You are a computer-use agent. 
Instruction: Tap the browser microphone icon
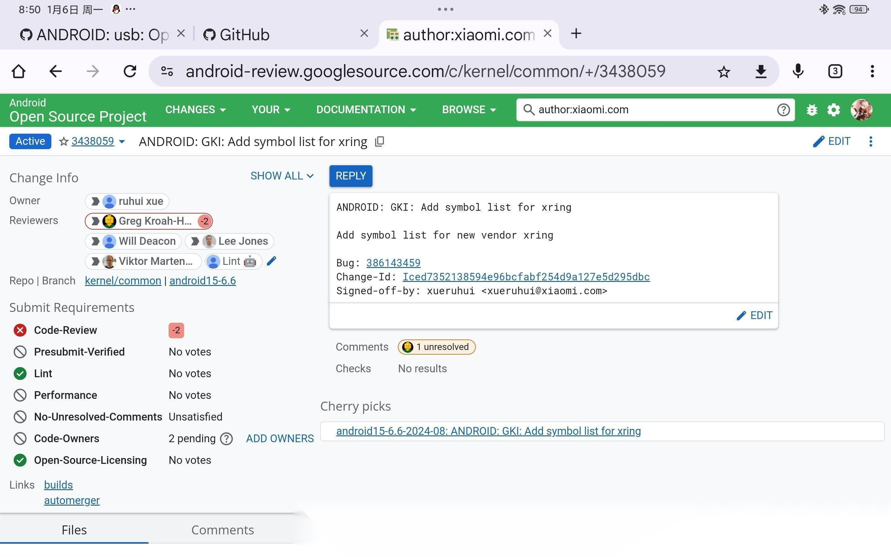(798, 71)
